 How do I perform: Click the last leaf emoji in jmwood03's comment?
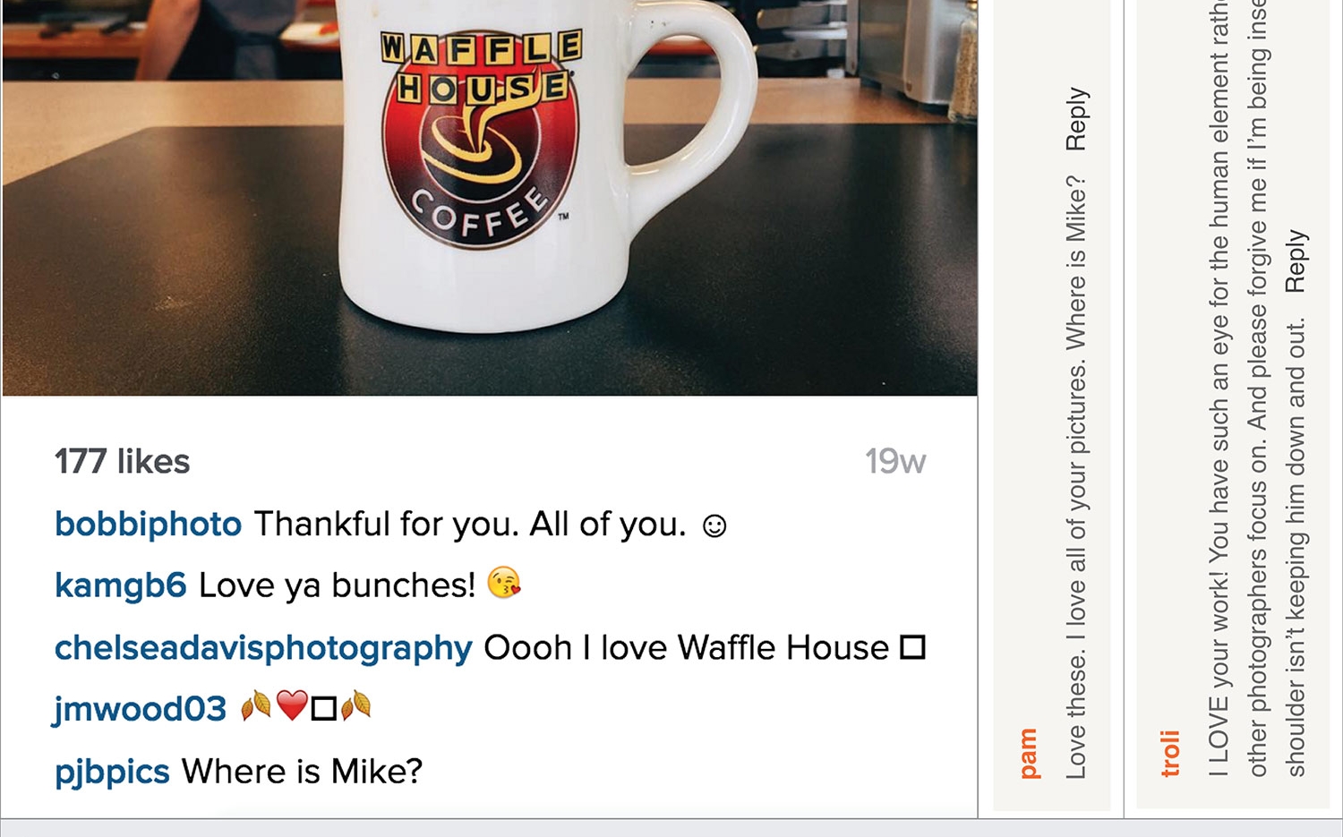355,705
